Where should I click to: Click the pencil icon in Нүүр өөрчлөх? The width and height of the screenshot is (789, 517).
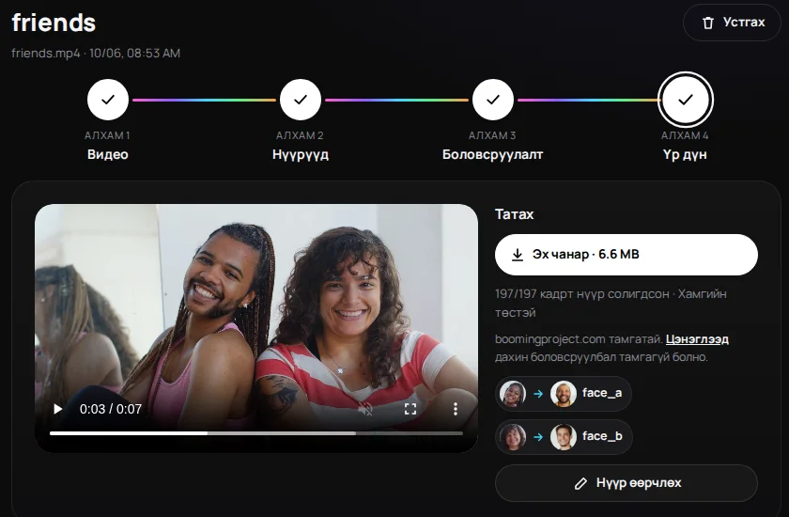pos(580,483)
